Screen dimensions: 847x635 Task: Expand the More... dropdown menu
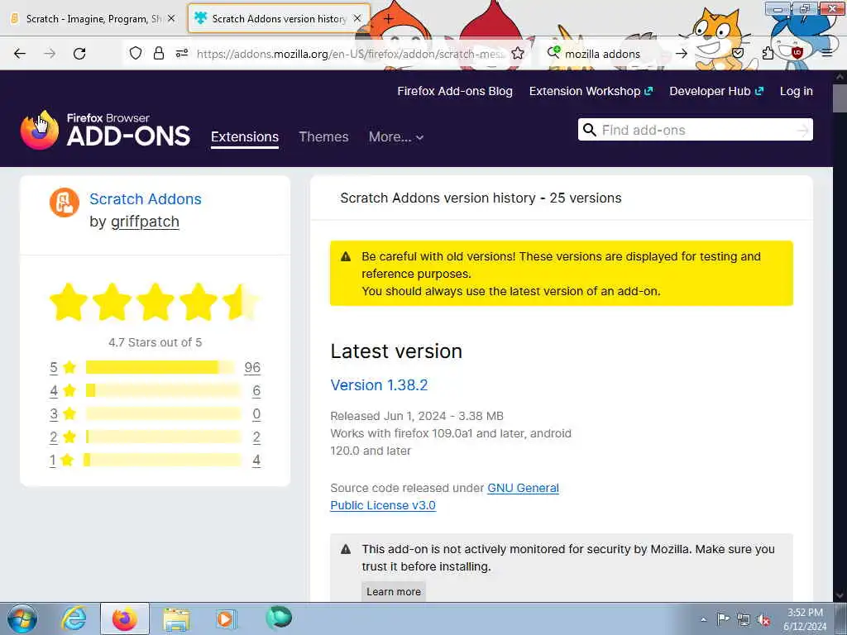pos(396,136)
